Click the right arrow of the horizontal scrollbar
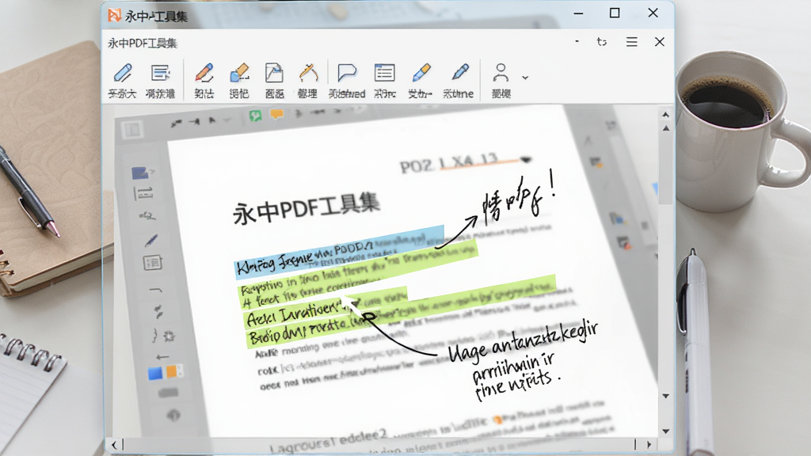 point(649,445)
